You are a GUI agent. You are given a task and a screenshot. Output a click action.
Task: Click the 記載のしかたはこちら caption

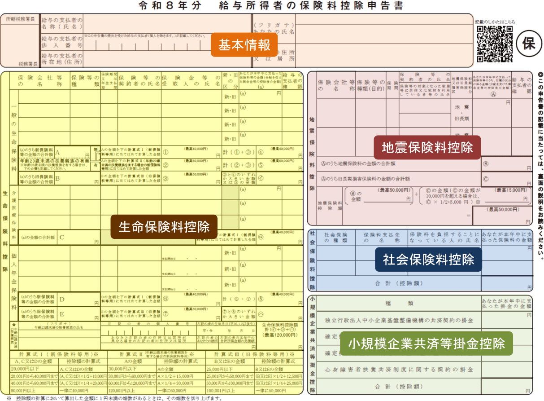coord(495,22)
